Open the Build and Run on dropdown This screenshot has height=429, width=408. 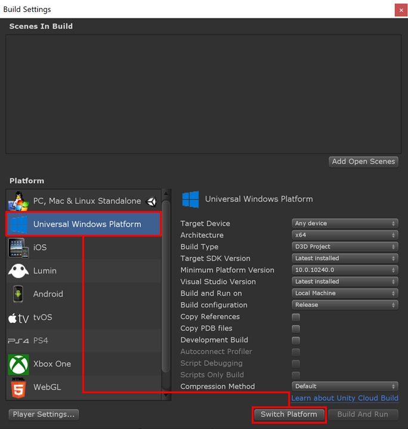[345, 293]
